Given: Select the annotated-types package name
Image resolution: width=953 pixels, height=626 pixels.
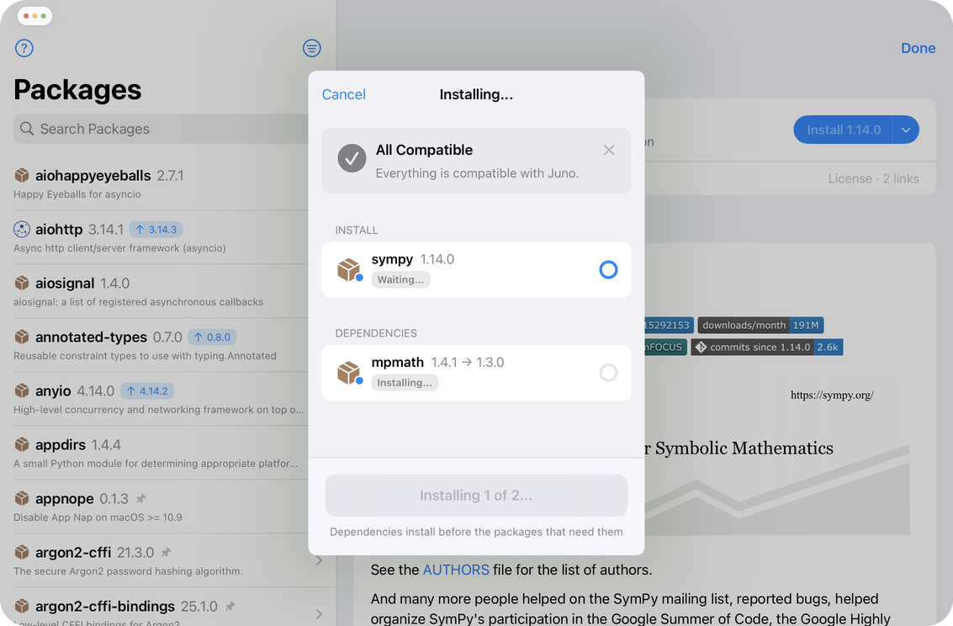Looking at the screenshot, I should tap(91, 337).
